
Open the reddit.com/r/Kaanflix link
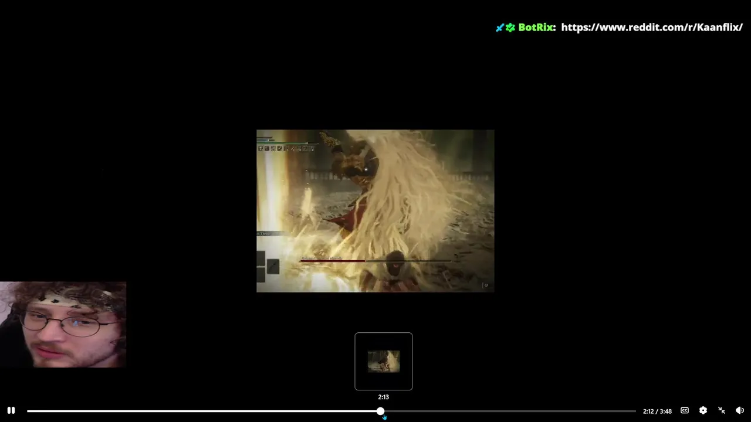coord(652,27)
